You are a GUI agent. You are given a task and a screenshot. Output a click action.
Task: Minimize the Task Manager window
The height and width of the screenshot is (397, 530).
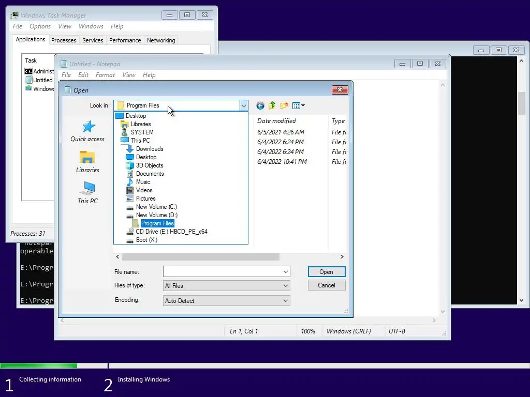170,15
